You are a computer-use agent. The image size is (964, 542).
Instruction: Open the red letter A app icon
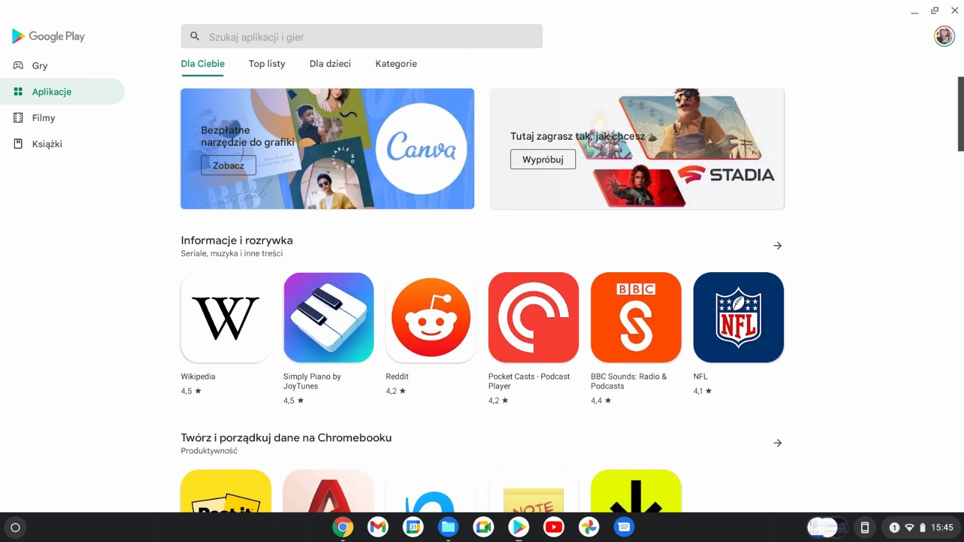(x=328, y=491)
